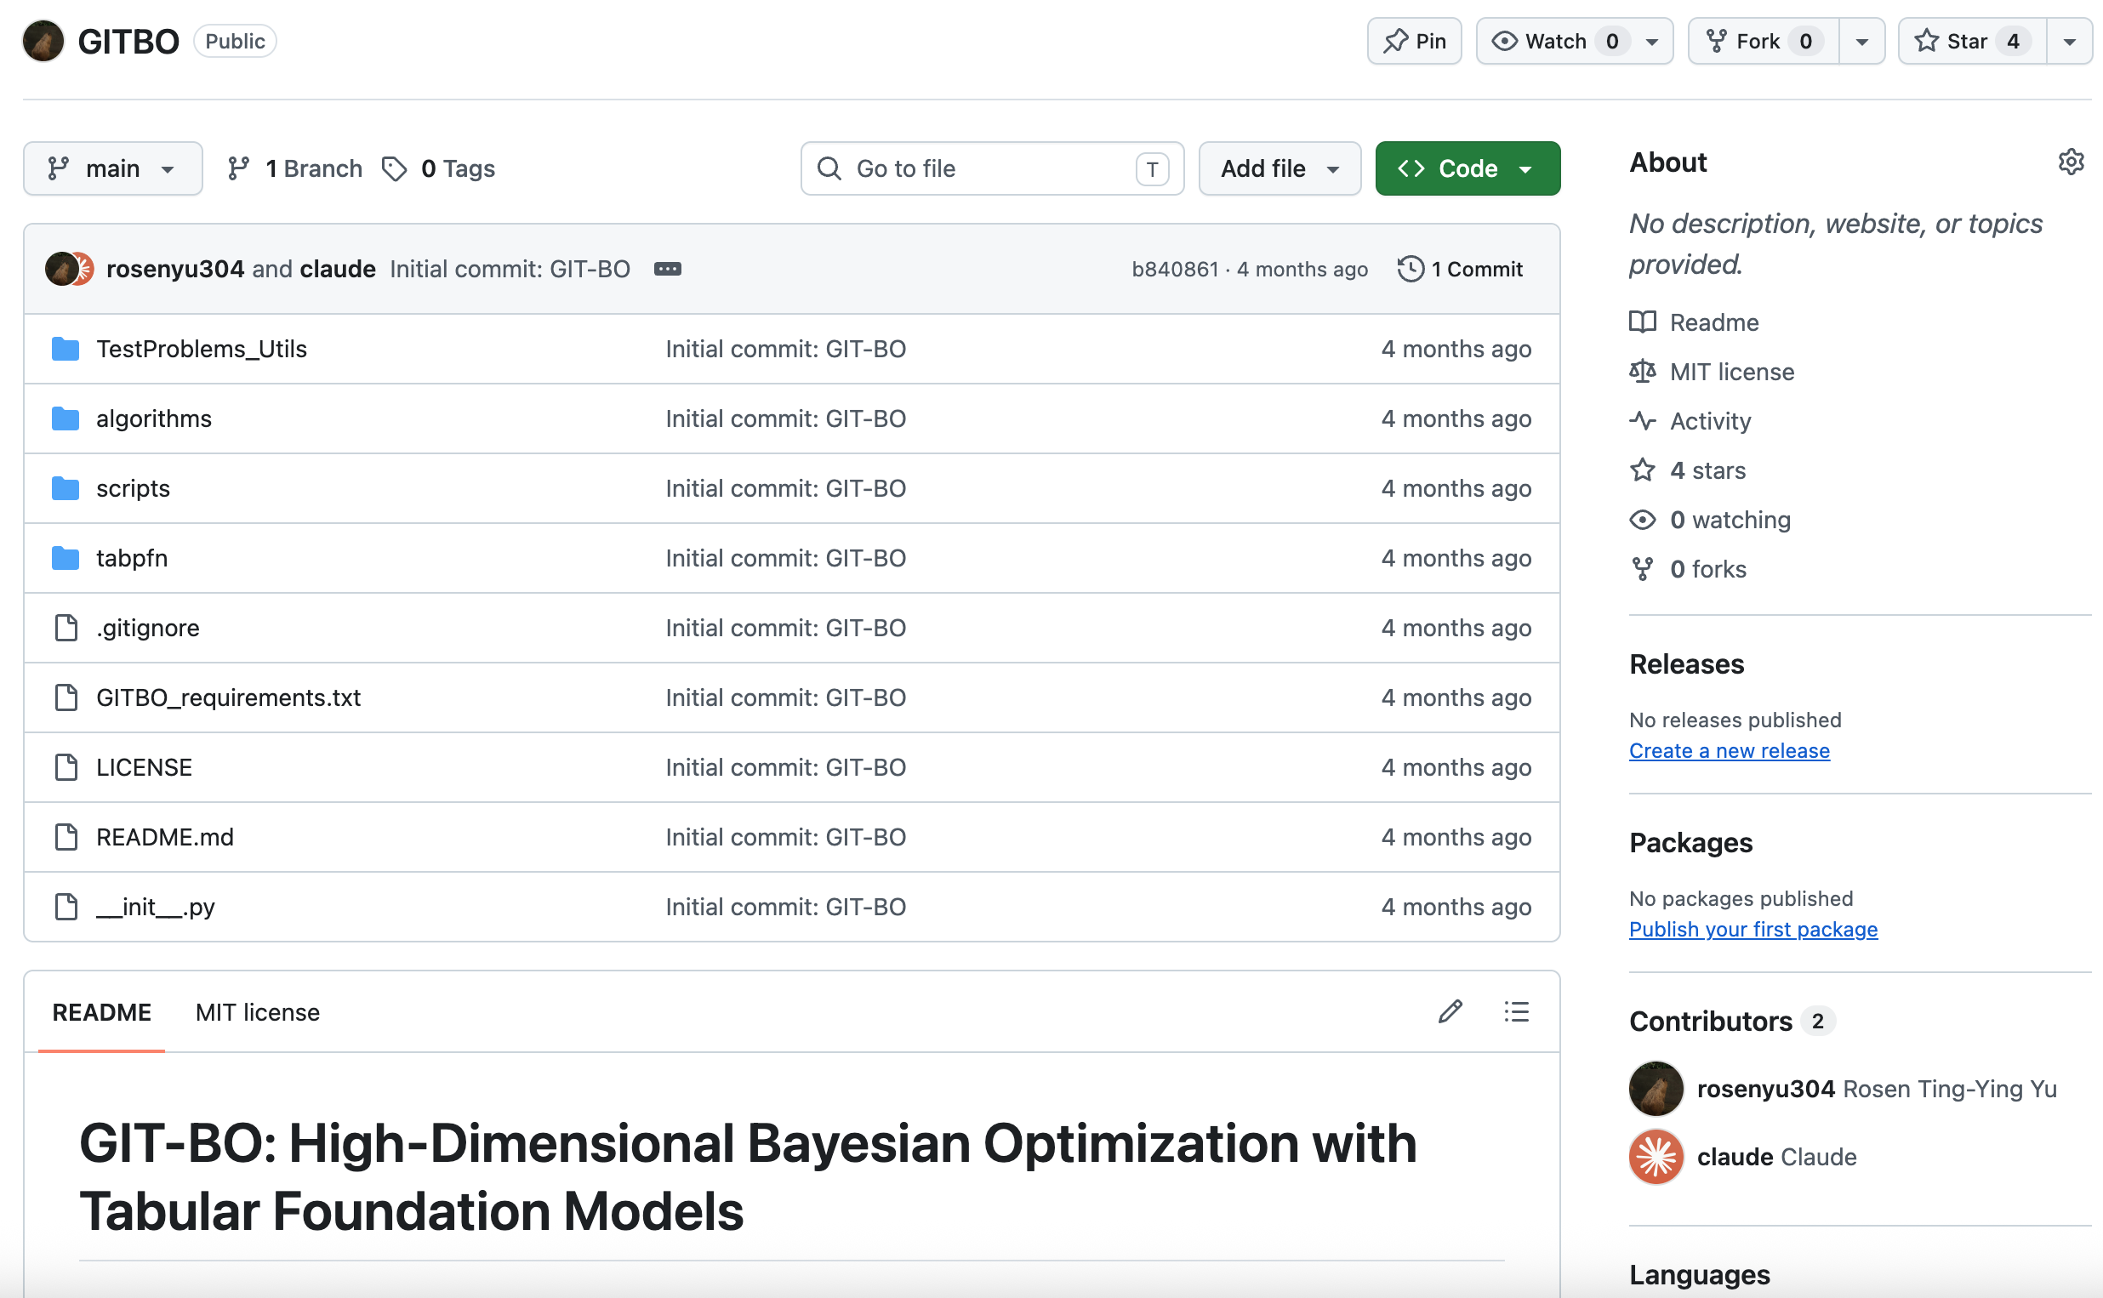The height and width of the screenshot is (1298, 2103).
Task: Open the scripts folder name
Action: 133,488
